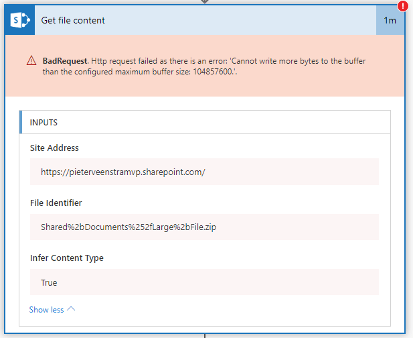Click the INPUTS section header
The height and width of the screenshot is (338, 413).
[x=205, y=122]
